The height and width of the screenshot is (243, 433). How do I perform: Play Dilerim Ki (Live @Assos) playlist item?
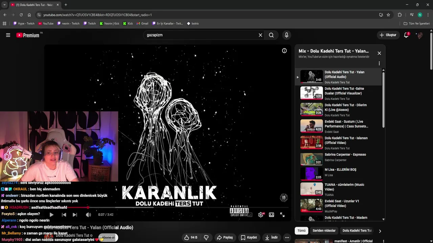click(x=338, y=110)
